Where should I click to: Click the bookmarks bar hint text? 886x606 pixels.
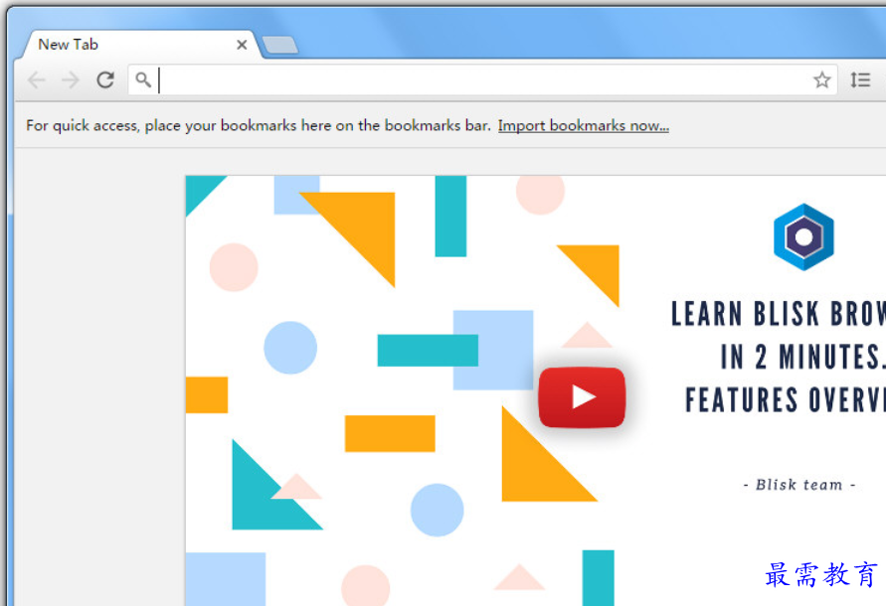(x=259, y=125)
